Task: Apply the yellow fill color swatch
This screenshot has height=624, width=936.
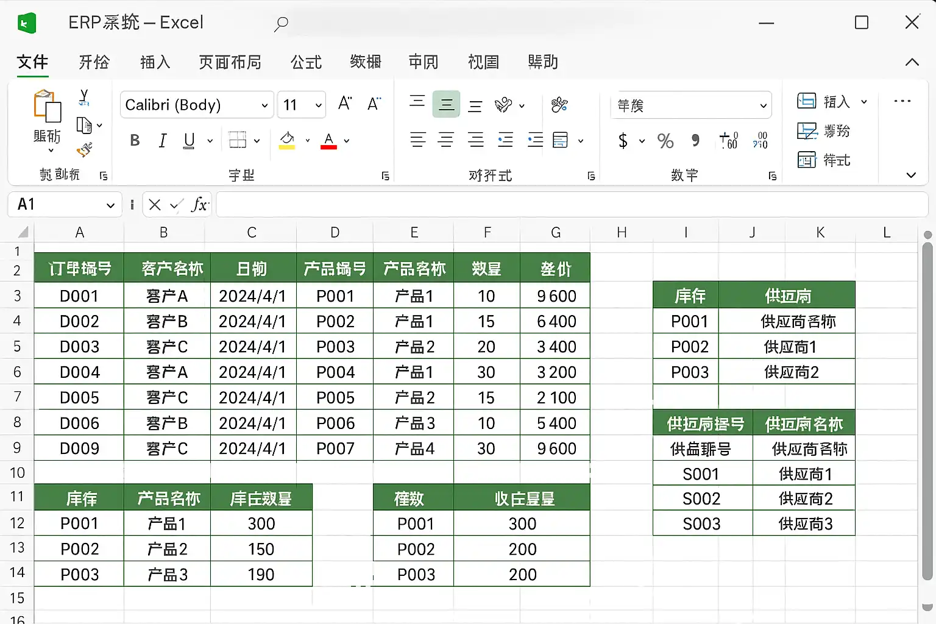Action: coord(287,141)
